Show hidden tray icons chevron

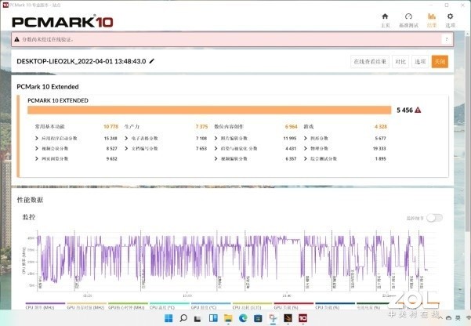tap(440, 318)
